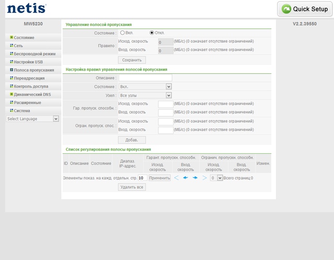
Task: Click the Применить button
Action: [x=160, y=178]
